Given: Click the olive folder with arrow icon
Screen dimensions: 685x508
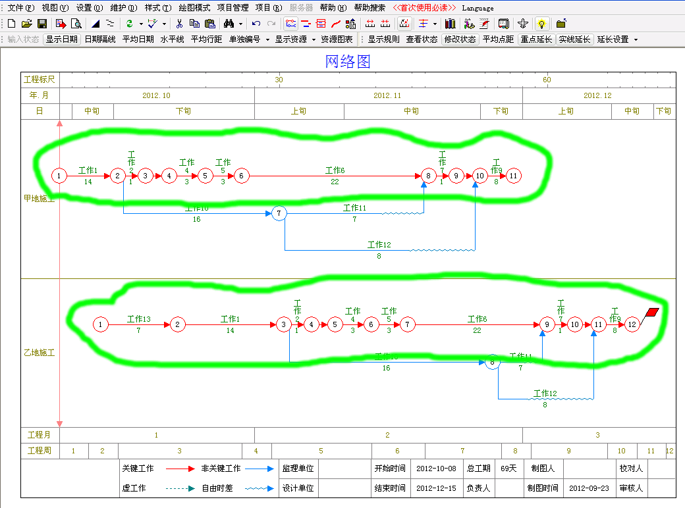Looking at the screenshot, I should pos(561,24).
